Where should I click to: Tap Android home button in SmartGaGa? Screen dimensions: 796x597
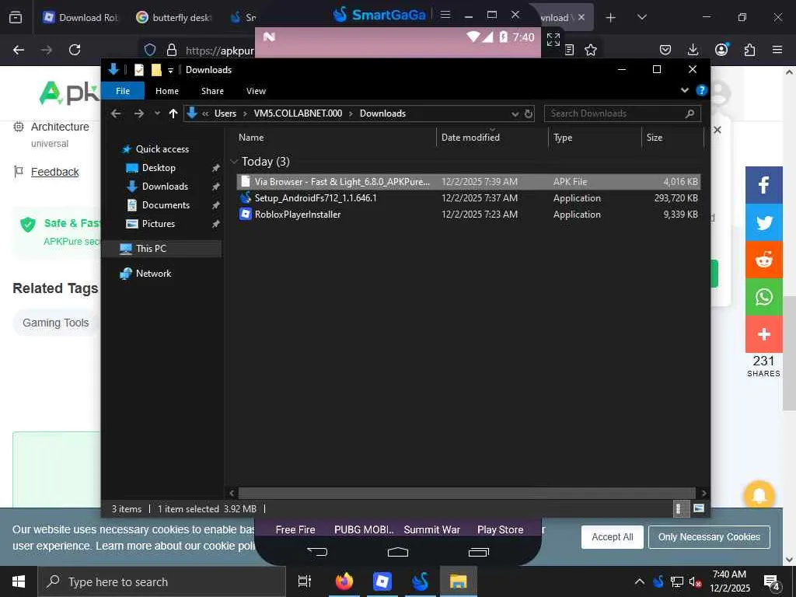click(x=398, y=552)
